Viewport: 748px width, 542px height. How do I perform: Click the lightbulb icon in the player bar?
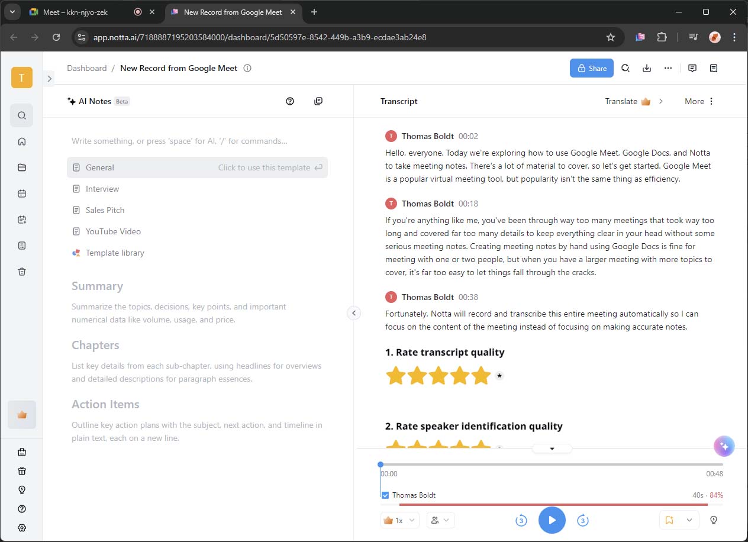click(714, 520)
